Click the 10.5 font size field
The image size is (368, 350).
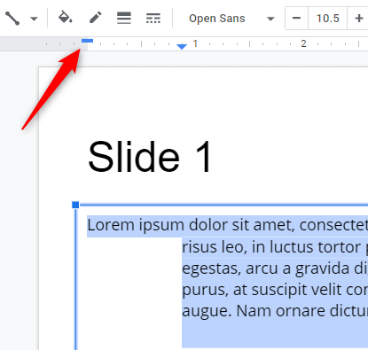click(327, 19)
